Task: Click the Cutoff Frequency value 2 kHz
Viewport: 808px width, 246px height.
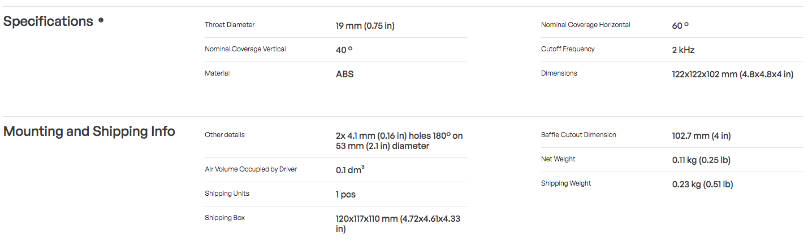Action: tap(684, 50)
